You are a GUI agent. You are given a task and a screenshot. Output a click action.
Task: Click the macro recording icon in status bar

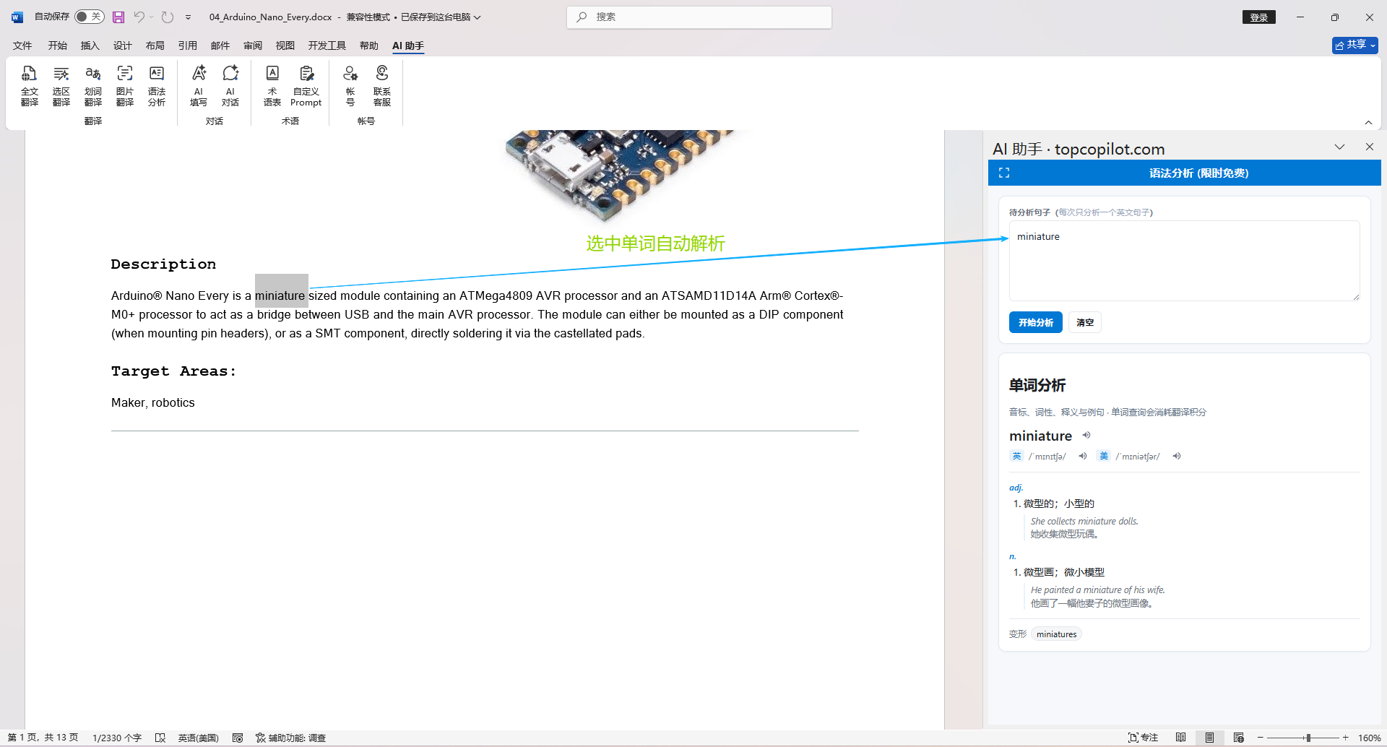tap(238, 738)
